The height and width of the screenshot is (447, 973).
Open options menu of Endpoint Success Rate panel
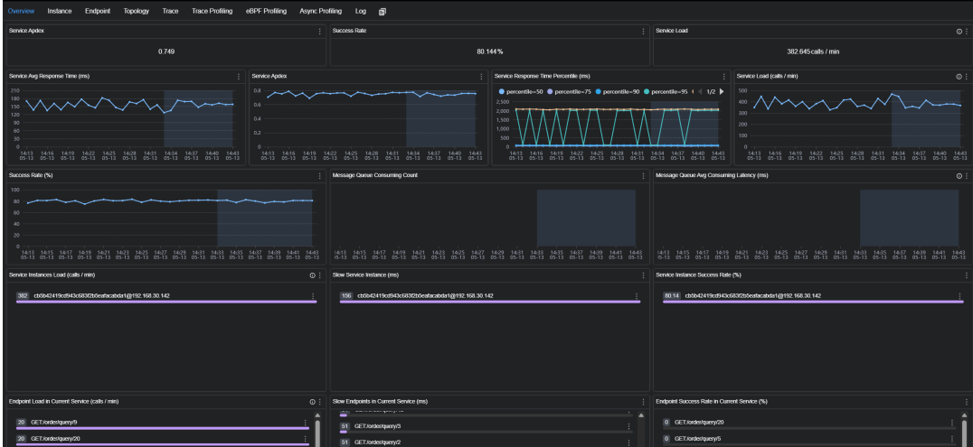[x=966, y=402]
